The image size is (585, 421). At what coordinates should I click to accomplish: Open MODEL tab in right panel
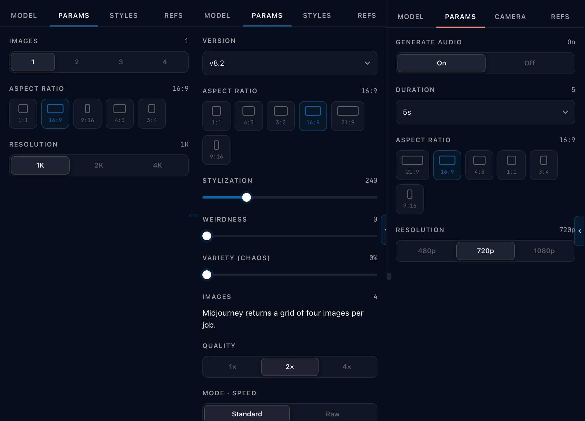tap(411, 17)
